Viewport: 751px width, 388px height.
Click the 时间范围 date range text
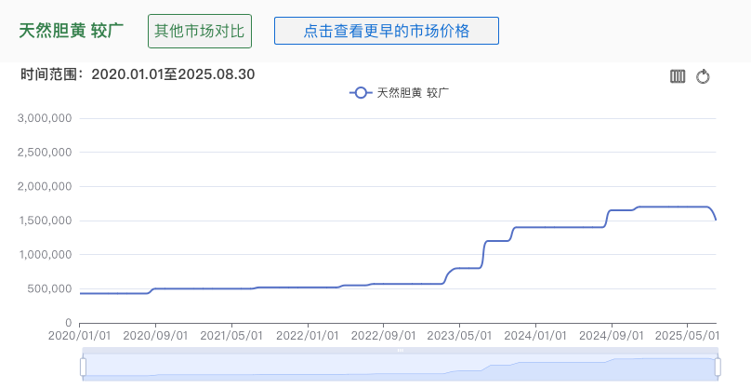pyautogui.click(x=138, y=74)
